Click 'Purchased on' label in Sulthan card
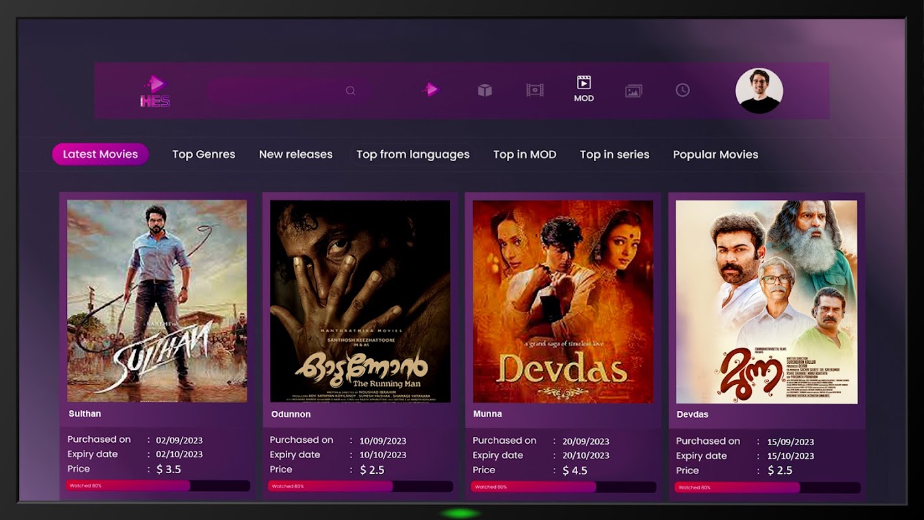 (99, 439)
